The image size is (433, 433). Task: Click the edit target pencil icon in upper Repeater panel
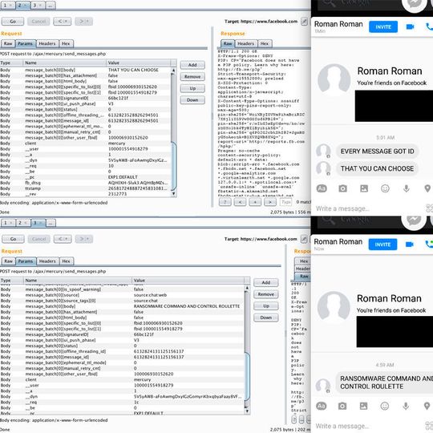[x=304, y=22]
